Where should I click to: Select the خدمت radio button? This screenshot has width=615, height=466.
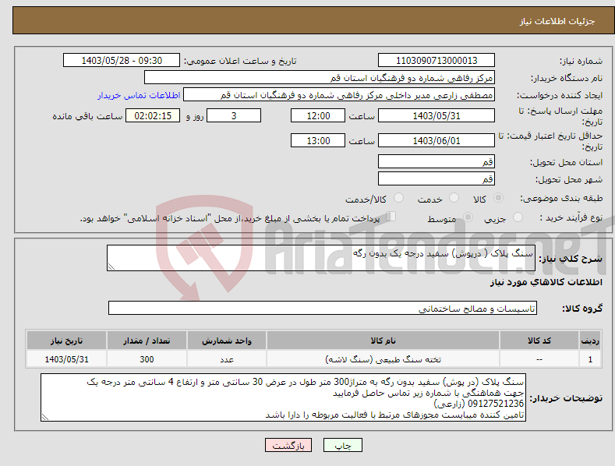tap(454, 198)
